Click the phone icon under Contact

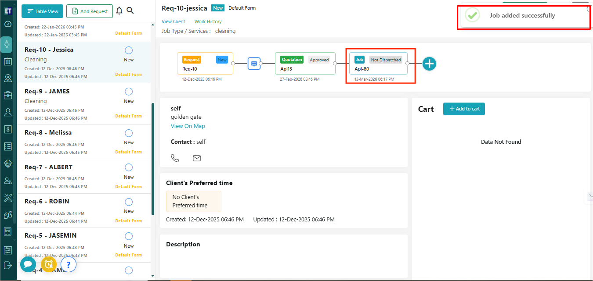coord(175,158)
